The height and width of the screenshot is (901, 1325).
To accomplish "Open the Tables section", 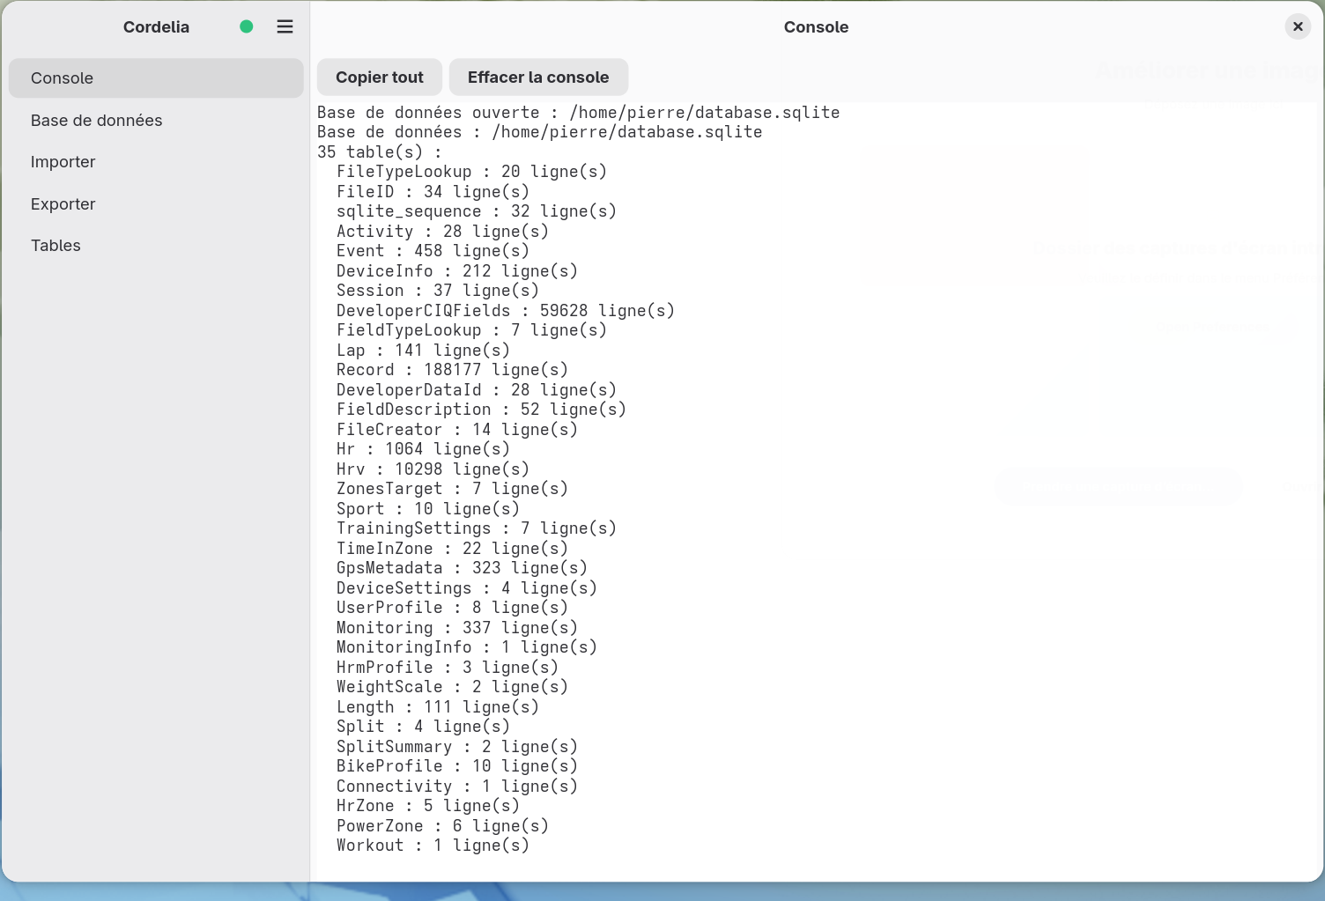I will pyautogui.click(x=156, y=246).
